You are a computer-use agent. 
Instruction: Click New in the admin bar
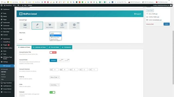[24, 5]
